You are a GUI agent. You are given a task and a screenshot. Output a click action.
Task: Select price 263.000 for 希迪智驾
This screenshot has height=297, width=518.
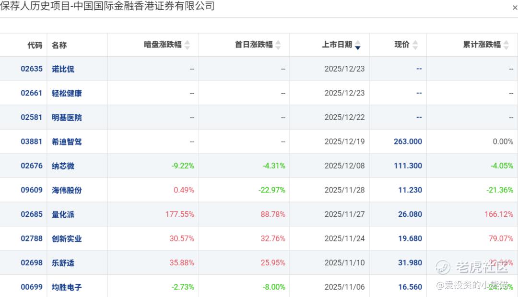(x=408, y=142)
